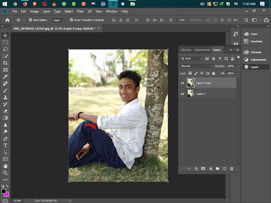
Task: Open the Filter menu
Action: pos(80,11)
